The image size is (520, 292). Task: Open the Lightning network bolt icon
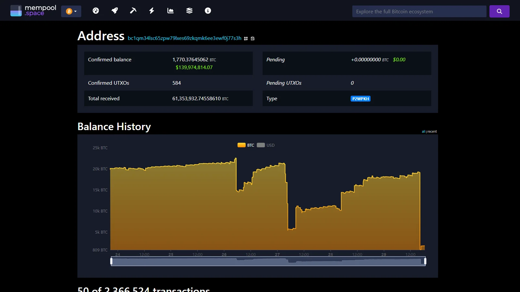tap(151, 11)
